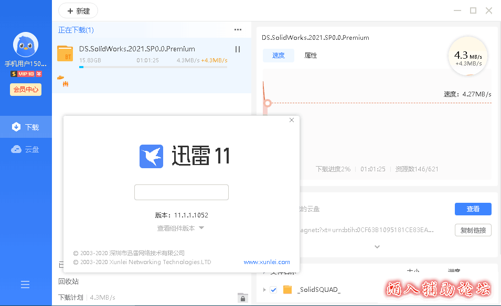Close the Xunlei 11 about dialog

click(292, 121)
